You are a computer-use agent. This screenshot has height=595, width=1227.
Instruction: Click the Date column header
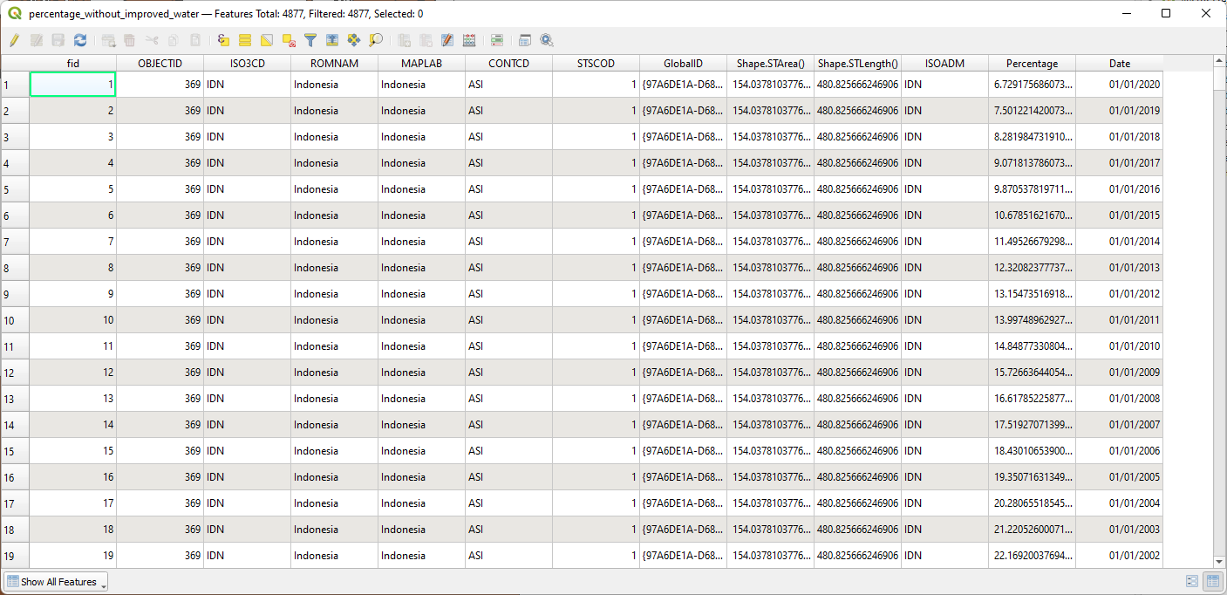point(1119,64)
